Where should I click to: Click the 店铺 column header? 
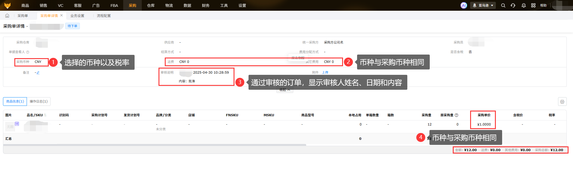192,115
